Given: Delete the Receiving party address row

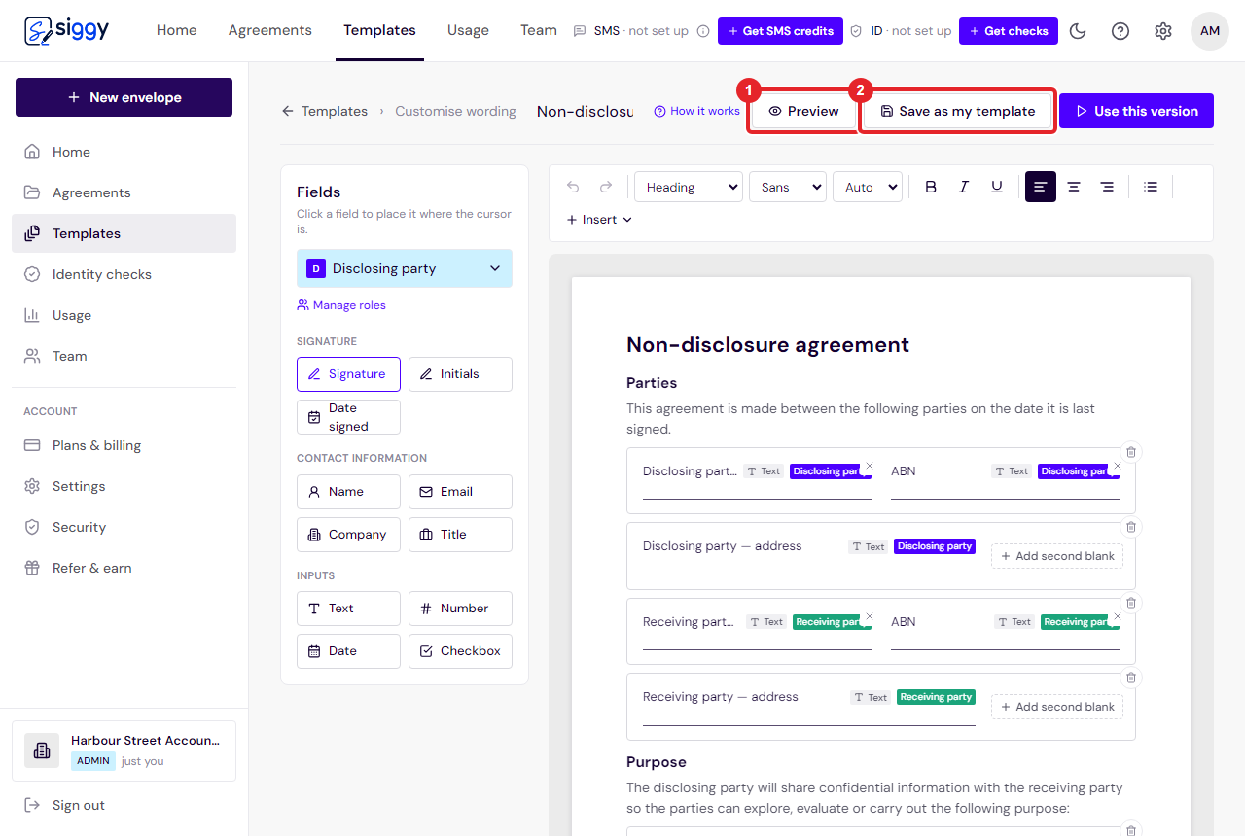Looking at the screenshot, I should (1131, 678).
